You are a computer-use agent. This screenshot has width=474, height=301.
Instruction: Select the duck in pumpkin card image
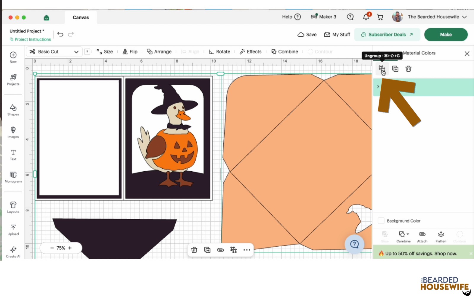tap(168, 139)
